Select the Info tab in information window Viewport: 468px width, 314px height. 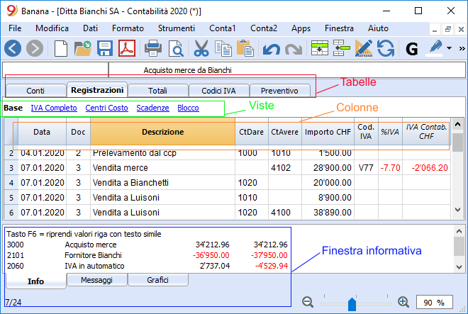(36, 281)
